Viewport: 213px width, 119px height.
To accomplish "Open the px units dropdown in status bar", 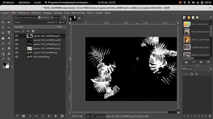I will point(90,116).
